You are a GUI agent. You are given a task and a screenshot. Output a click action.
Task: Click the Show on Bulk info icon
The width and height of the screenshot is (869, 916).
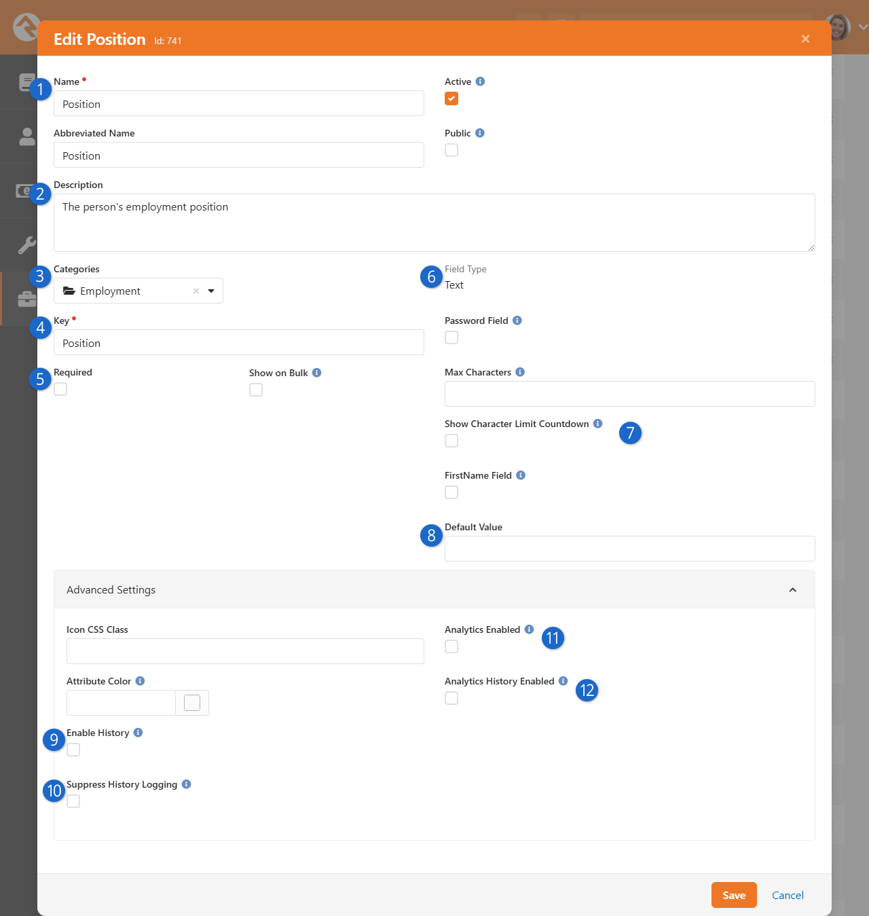[x=317, y=373]
